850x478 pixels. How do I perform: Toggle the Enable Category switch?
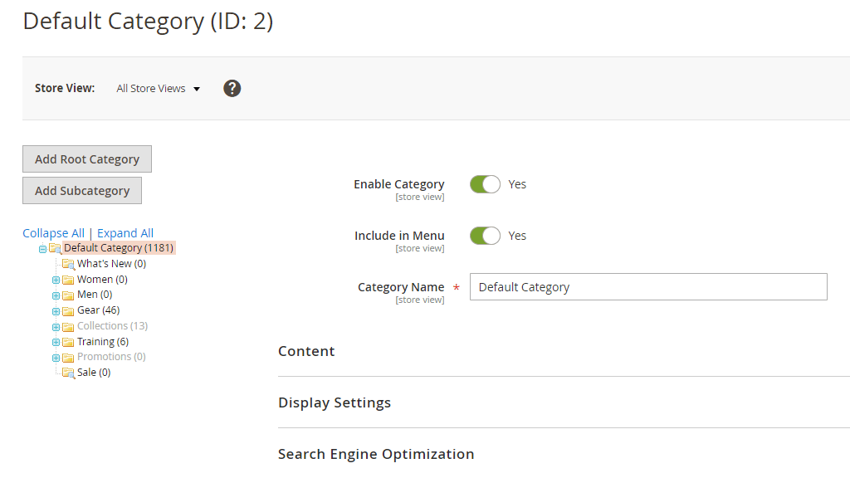click(x=485, y=184)
